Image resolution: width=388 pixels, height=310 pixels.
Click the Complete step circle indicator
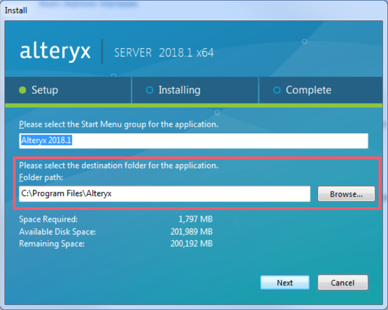(x=277, y=90)
